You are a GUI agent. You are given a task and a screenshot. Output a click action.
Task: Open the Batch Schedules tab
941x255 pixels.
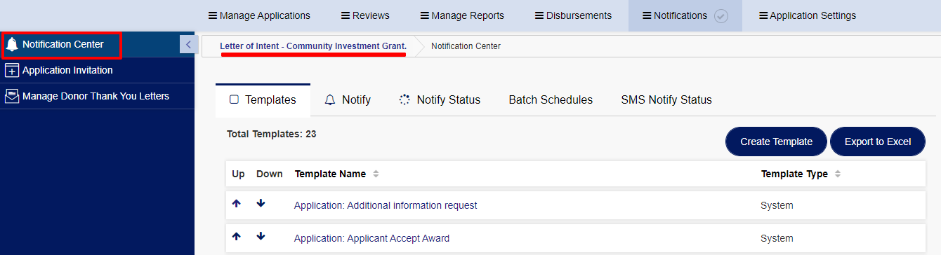click(551, 99)
